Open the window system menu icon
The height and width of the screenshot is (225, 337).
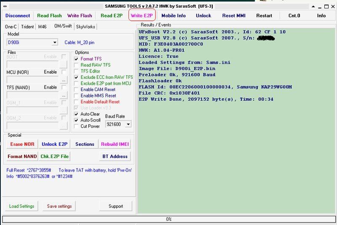click(x=5, y=6)
